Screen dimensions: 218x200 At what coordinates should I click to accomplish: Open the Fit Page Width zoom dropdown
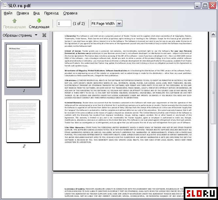pos(119,23)
